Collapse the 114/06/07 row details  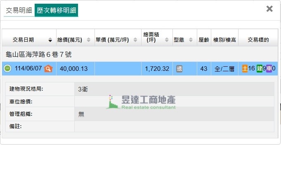click(7, 69)
